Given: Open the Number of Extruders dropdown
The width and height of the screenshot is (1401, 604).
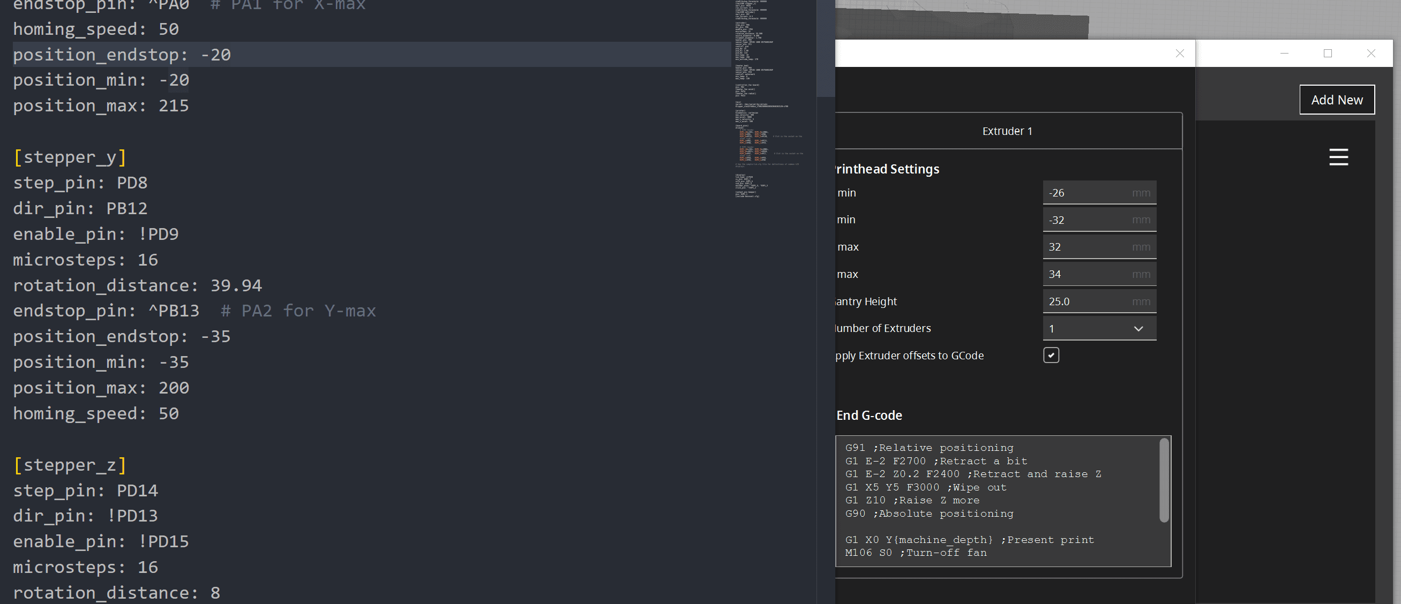Looking at the screenshot, I should click(x=1099, y=328).
